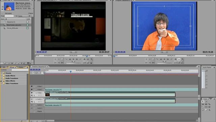
Task: Step forward one frame in Program monitor
Action: click(168, 59)
